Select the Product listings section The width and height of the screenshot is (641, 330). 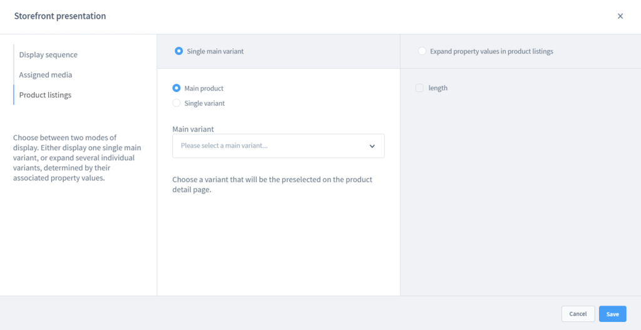[x=45, y=95]
